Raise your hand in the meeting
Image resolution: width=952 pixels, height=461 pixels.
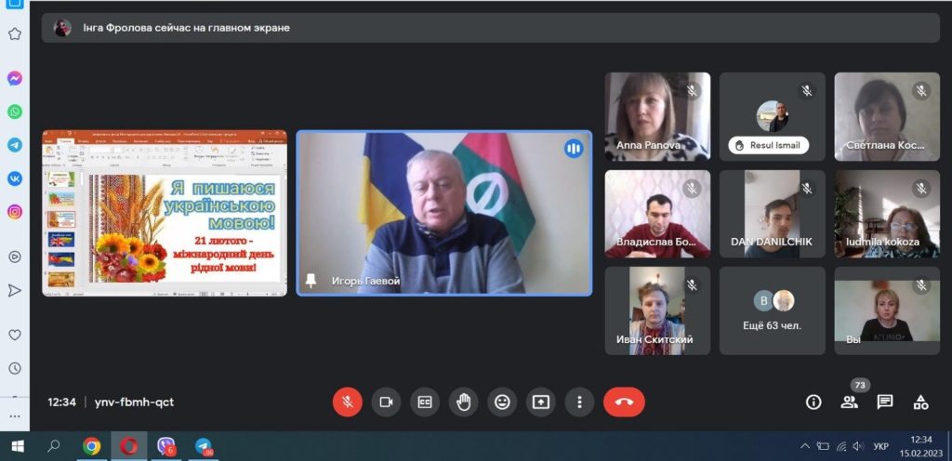tap(463, 402)
